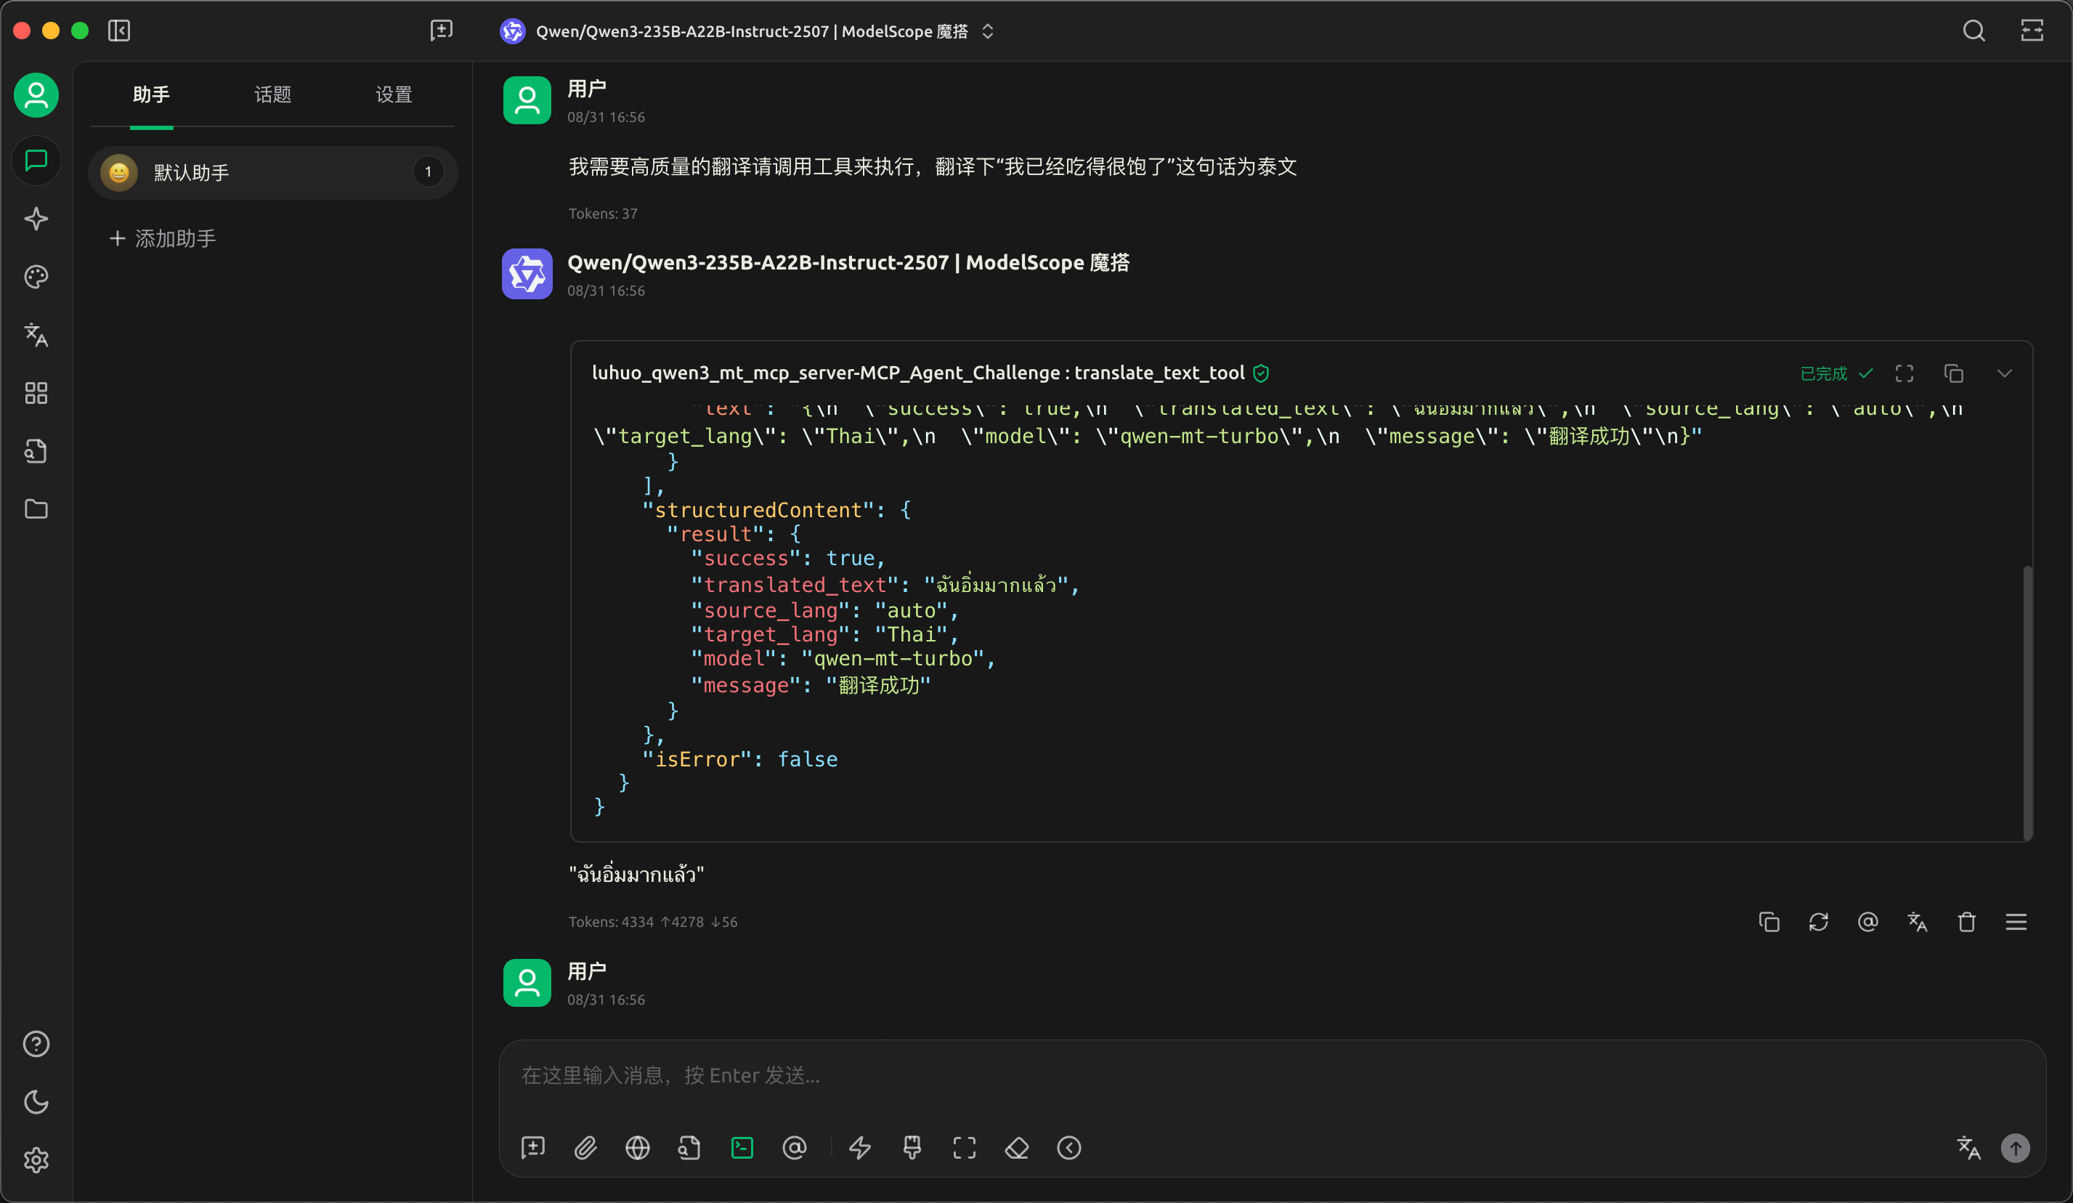Click the Qwen model avatar in reply
The image size is (2073, 1203).
click(527, 274)
